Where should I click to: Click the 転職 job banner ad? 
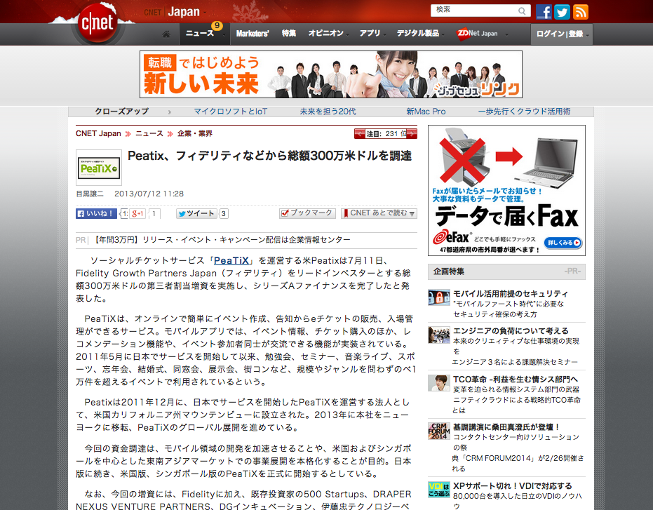point(331,74)
